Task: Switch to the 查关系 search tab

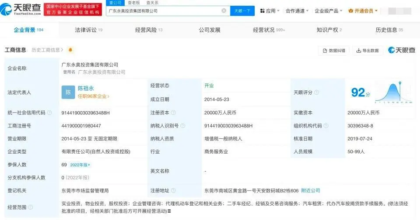Action: point(152,3)
